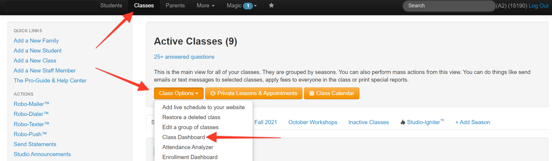Open the Magic notification badge
Image resolution: width=552 pixels, height=161 pixels.
(248, 6)
